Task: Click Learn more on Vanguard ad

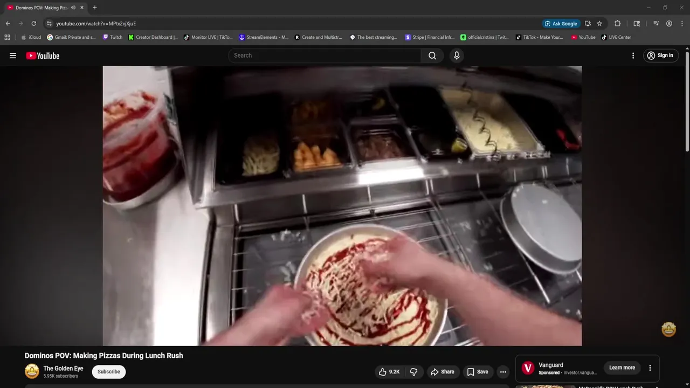Action: 622,368
